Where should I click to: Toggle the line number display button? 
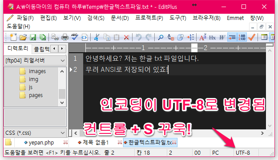coord(242,37)
